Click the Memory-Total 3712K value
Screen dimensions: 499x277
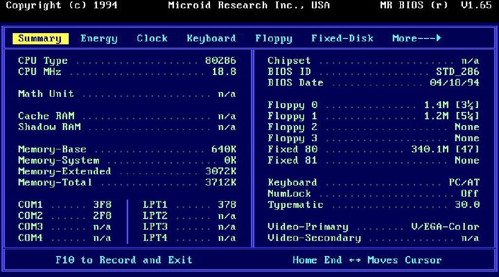point(221,182)
